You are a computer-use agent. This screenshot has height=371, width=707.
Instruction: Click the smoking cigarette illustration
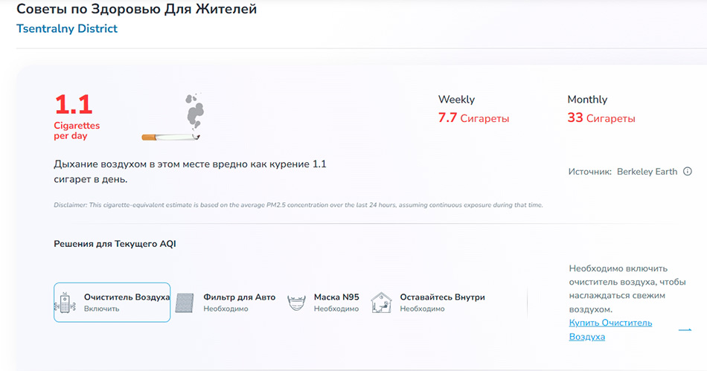click(x=174, y=120)
